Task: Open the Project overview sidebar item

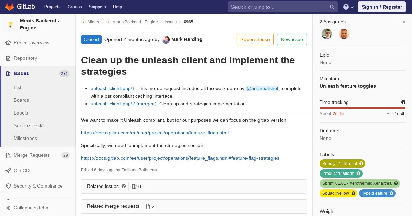Action: pos(32,43)
